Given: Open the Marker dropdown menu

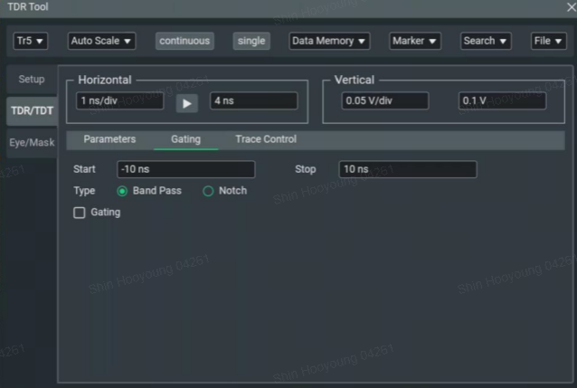Looking at the screenshot, I should pos(415,41).
